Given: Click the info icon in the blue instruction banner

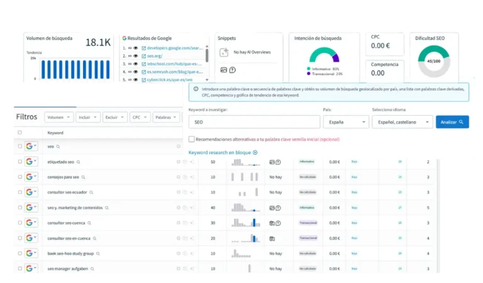Looking at the screenshot, I should 195,90.
